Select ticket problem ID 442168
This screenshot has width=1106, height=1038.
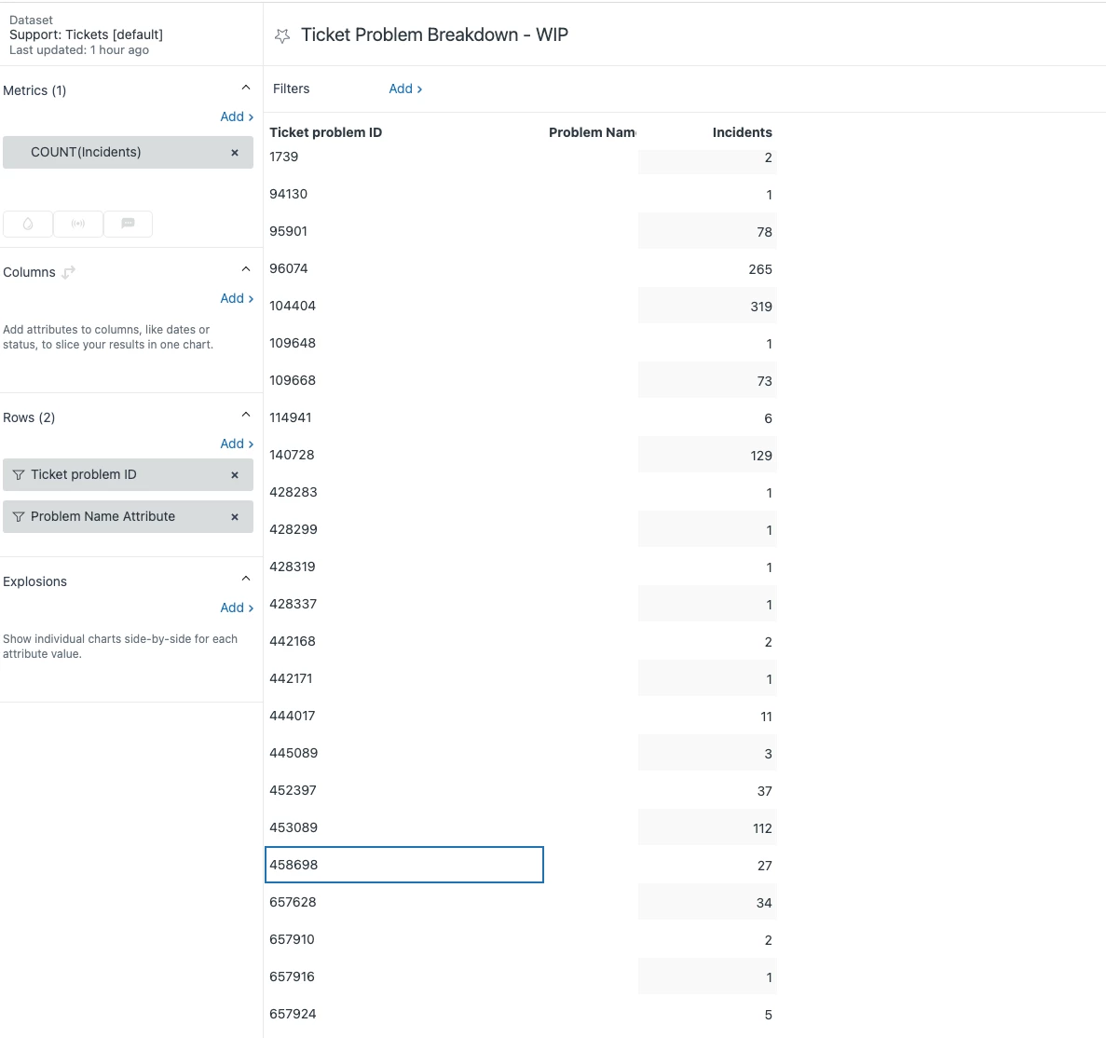click(x=293, y=642)
